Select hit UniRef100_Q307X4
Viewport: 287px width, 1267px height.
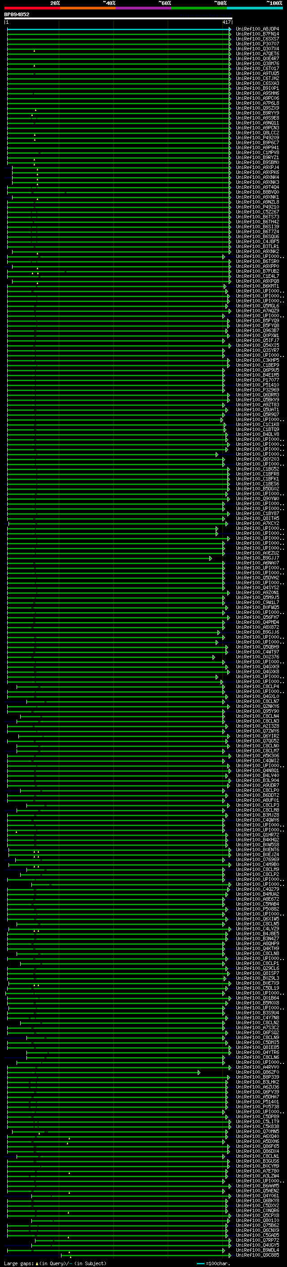pos(257,49)
